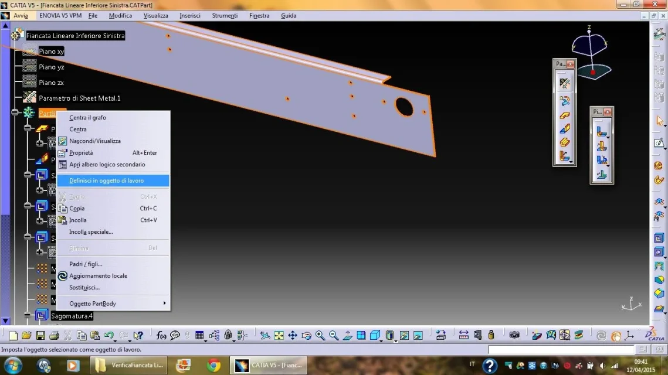The height and width of the screenshot is (375, 668).
Task: Open the Avvia menu
Action: coord(21,15)
